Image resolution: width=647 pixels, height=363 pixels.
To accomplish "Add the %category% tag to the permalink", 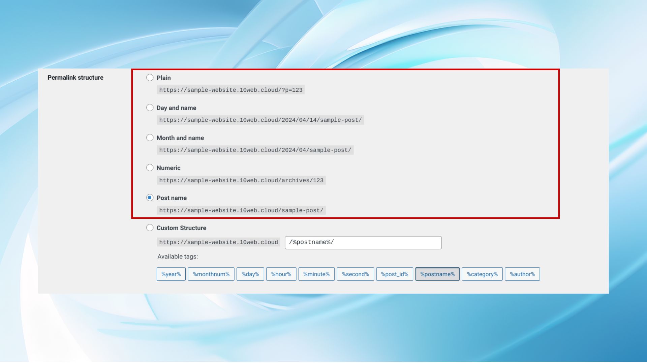I will [x=482, y=274].
